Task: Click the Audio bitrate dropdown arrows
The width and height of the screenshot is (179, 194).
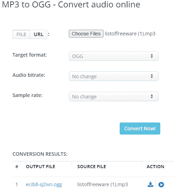Action: pos(152,76)
